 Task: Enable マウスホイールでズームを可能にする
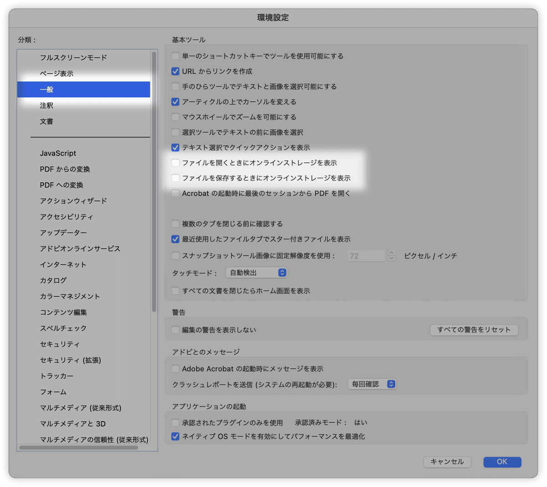click(x=175, y=117)
